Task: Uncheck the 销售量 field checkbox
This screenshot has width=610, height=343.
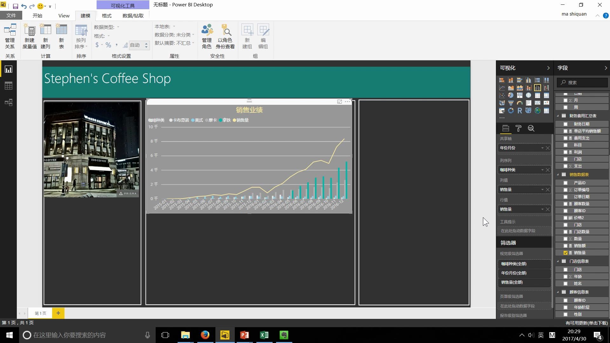Action: (x=566, y=253)
